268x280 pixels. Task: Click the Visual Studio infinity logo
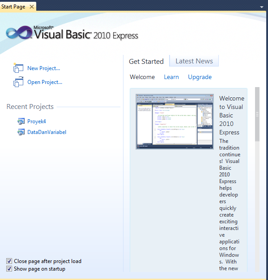(x=19, y=33)
